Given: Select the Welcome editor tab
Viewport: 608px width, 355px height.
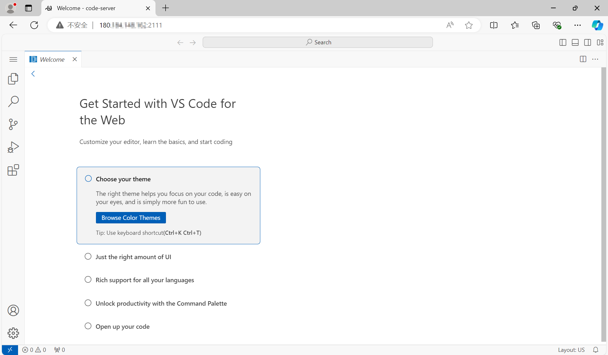Looking at the screenshot, I should [x=52, y=59].
